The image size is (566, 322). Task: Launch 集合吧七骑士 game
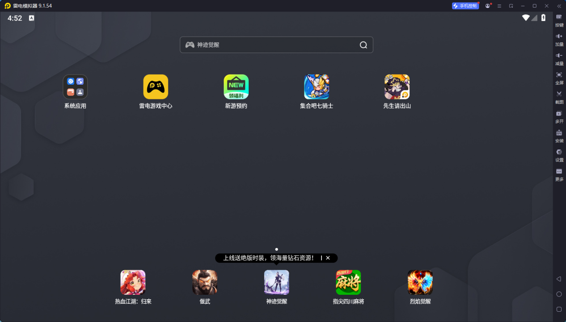(317, 87)
